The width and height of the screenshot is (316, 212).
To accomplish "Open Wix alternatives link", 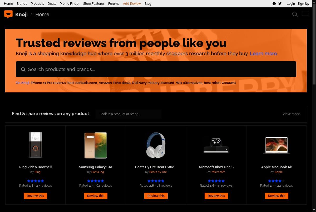I will pos(189,83).
